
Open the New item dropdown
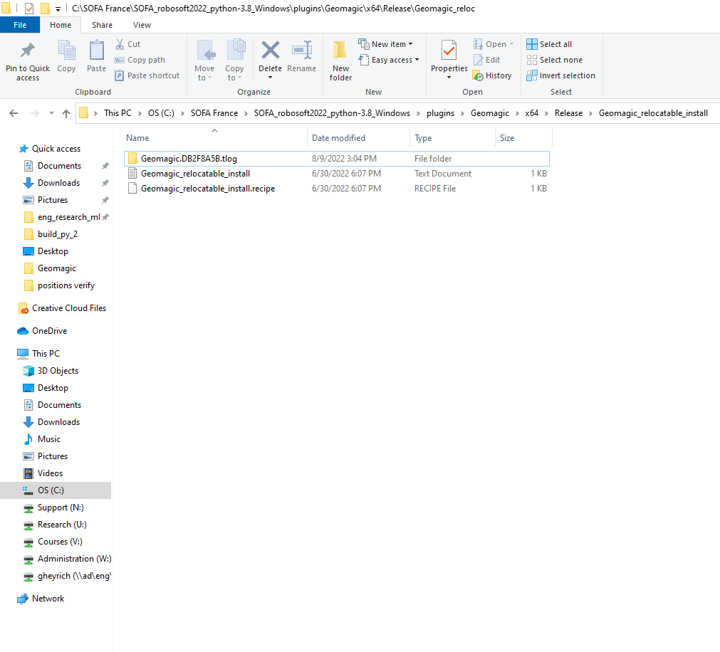pyautogui.click(x=385, y=44)
